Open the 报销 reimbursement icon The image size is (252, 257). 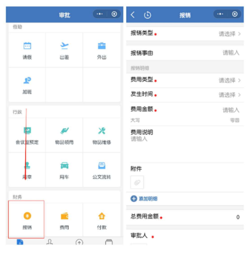(28, 216)
